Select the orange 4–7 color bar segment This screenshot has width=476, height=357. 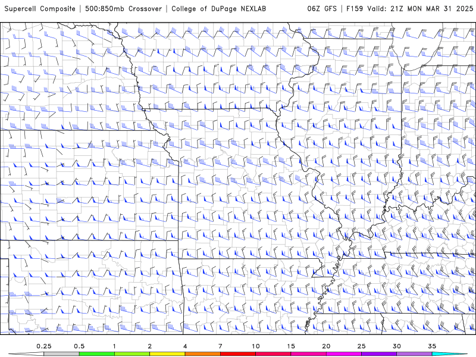[202, 354]
